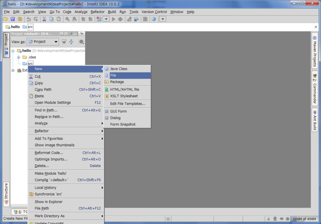Click the Back navigation toolbar icon
321x224 pixels.
(83, 19)
